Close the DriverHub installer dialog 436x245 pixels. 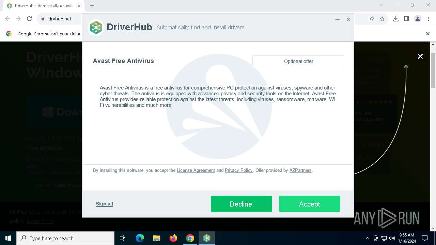click(348, 19)
